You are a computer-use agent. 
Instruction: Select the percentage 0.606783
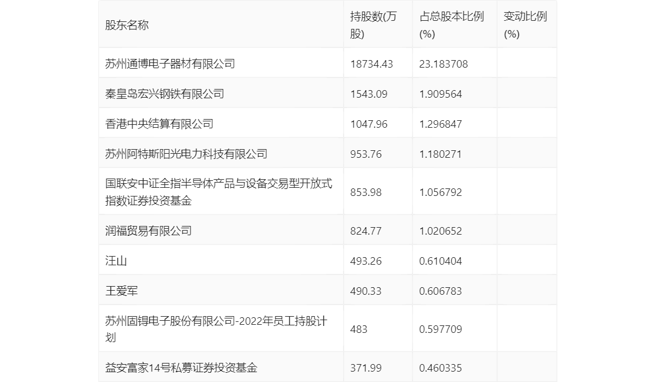click(441, 291)
